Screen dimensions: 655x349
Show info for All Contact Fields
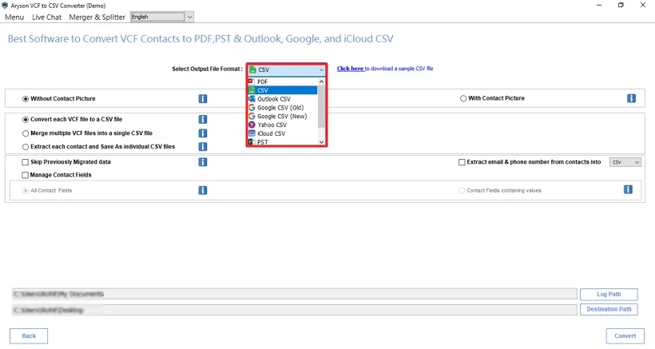click(x=203, y=190)
